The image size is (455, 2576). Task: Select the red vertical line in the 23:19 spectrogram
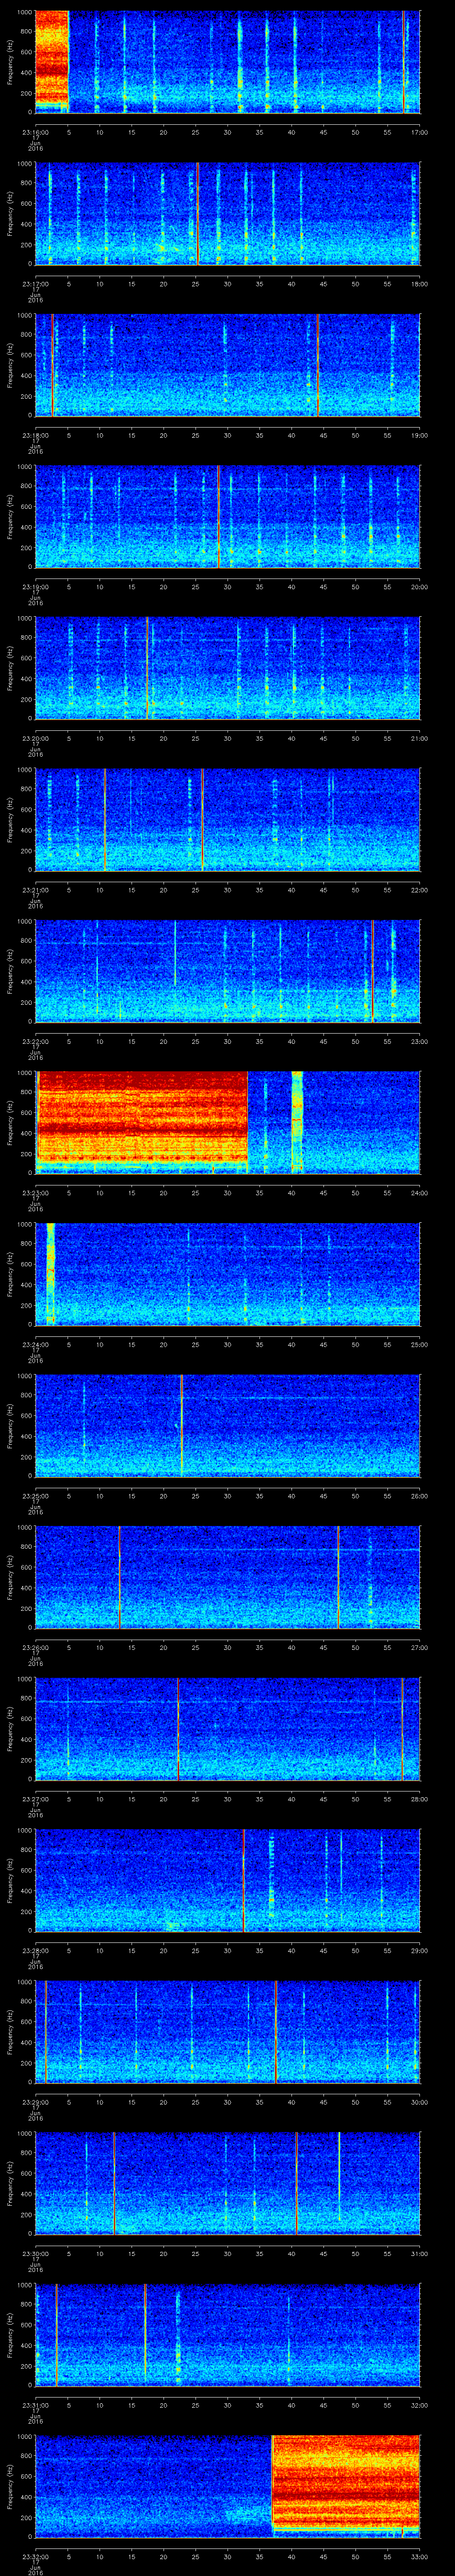[x=218, y=516]
